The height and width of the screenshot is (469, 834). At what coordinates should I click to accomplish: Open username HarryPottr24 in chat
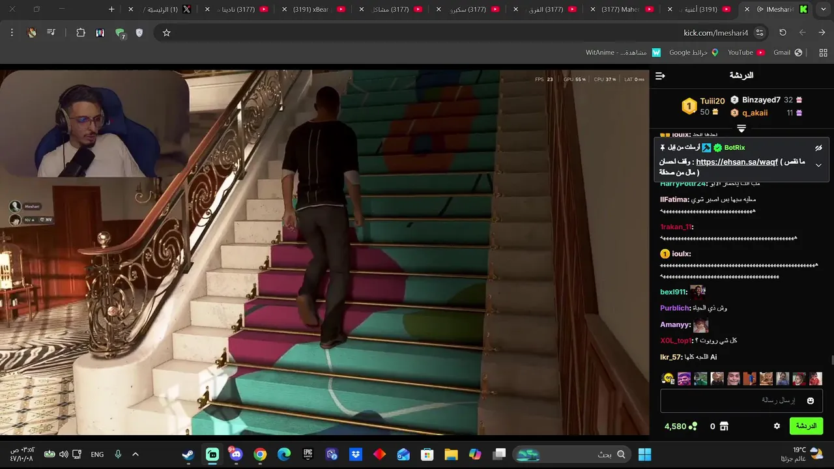click(683, 184)
